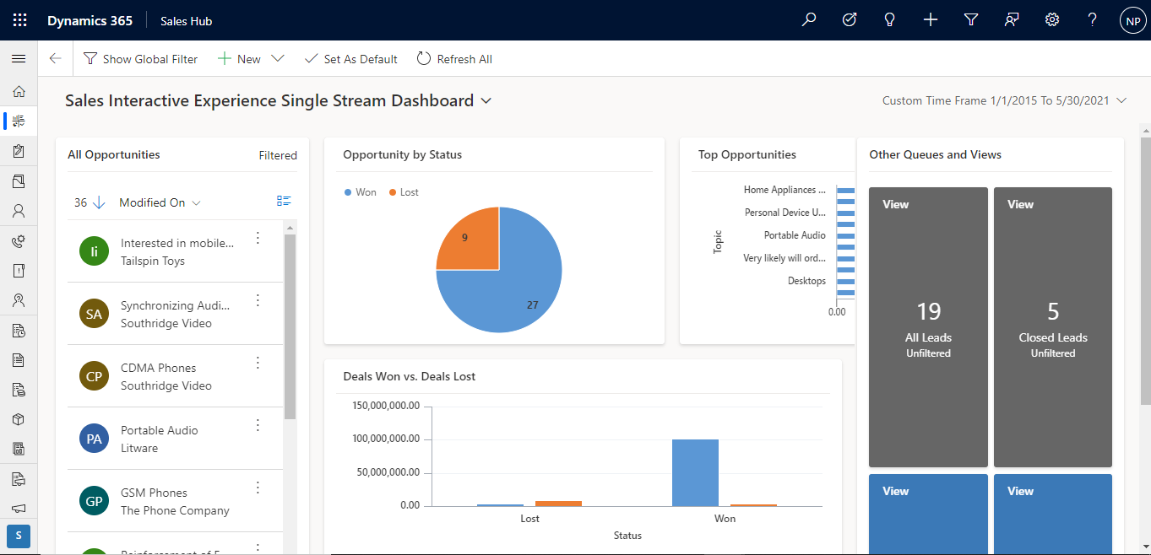Open the task flow circular checkmark icon

point(850,20)
